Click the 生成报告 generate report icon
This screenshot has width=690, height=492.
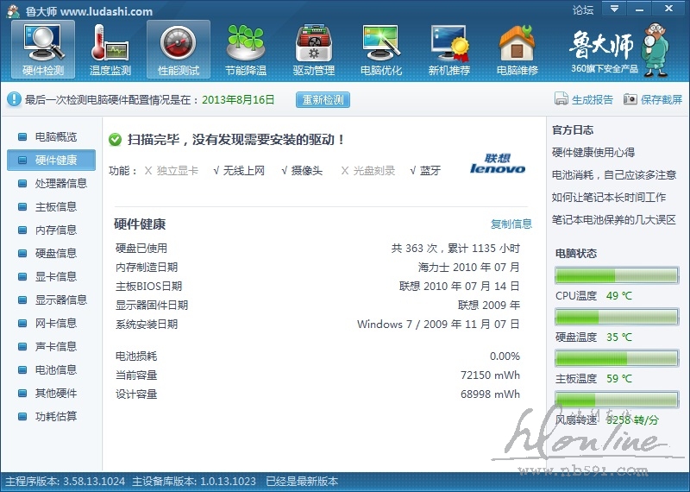coord(561,99)
